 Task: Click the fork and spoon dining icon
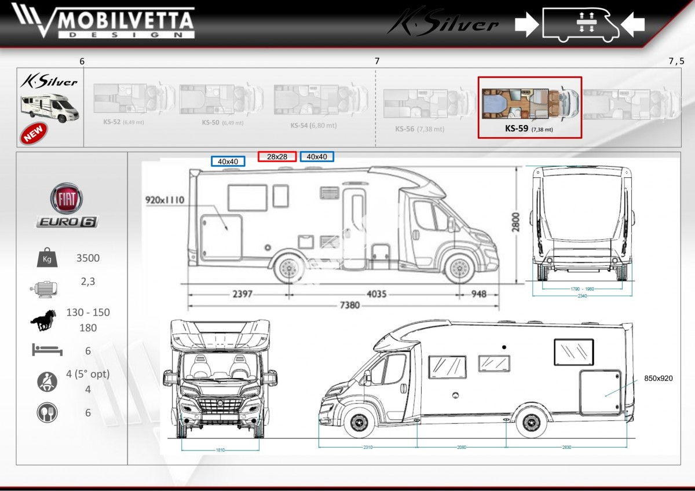(x=47, y=412)
